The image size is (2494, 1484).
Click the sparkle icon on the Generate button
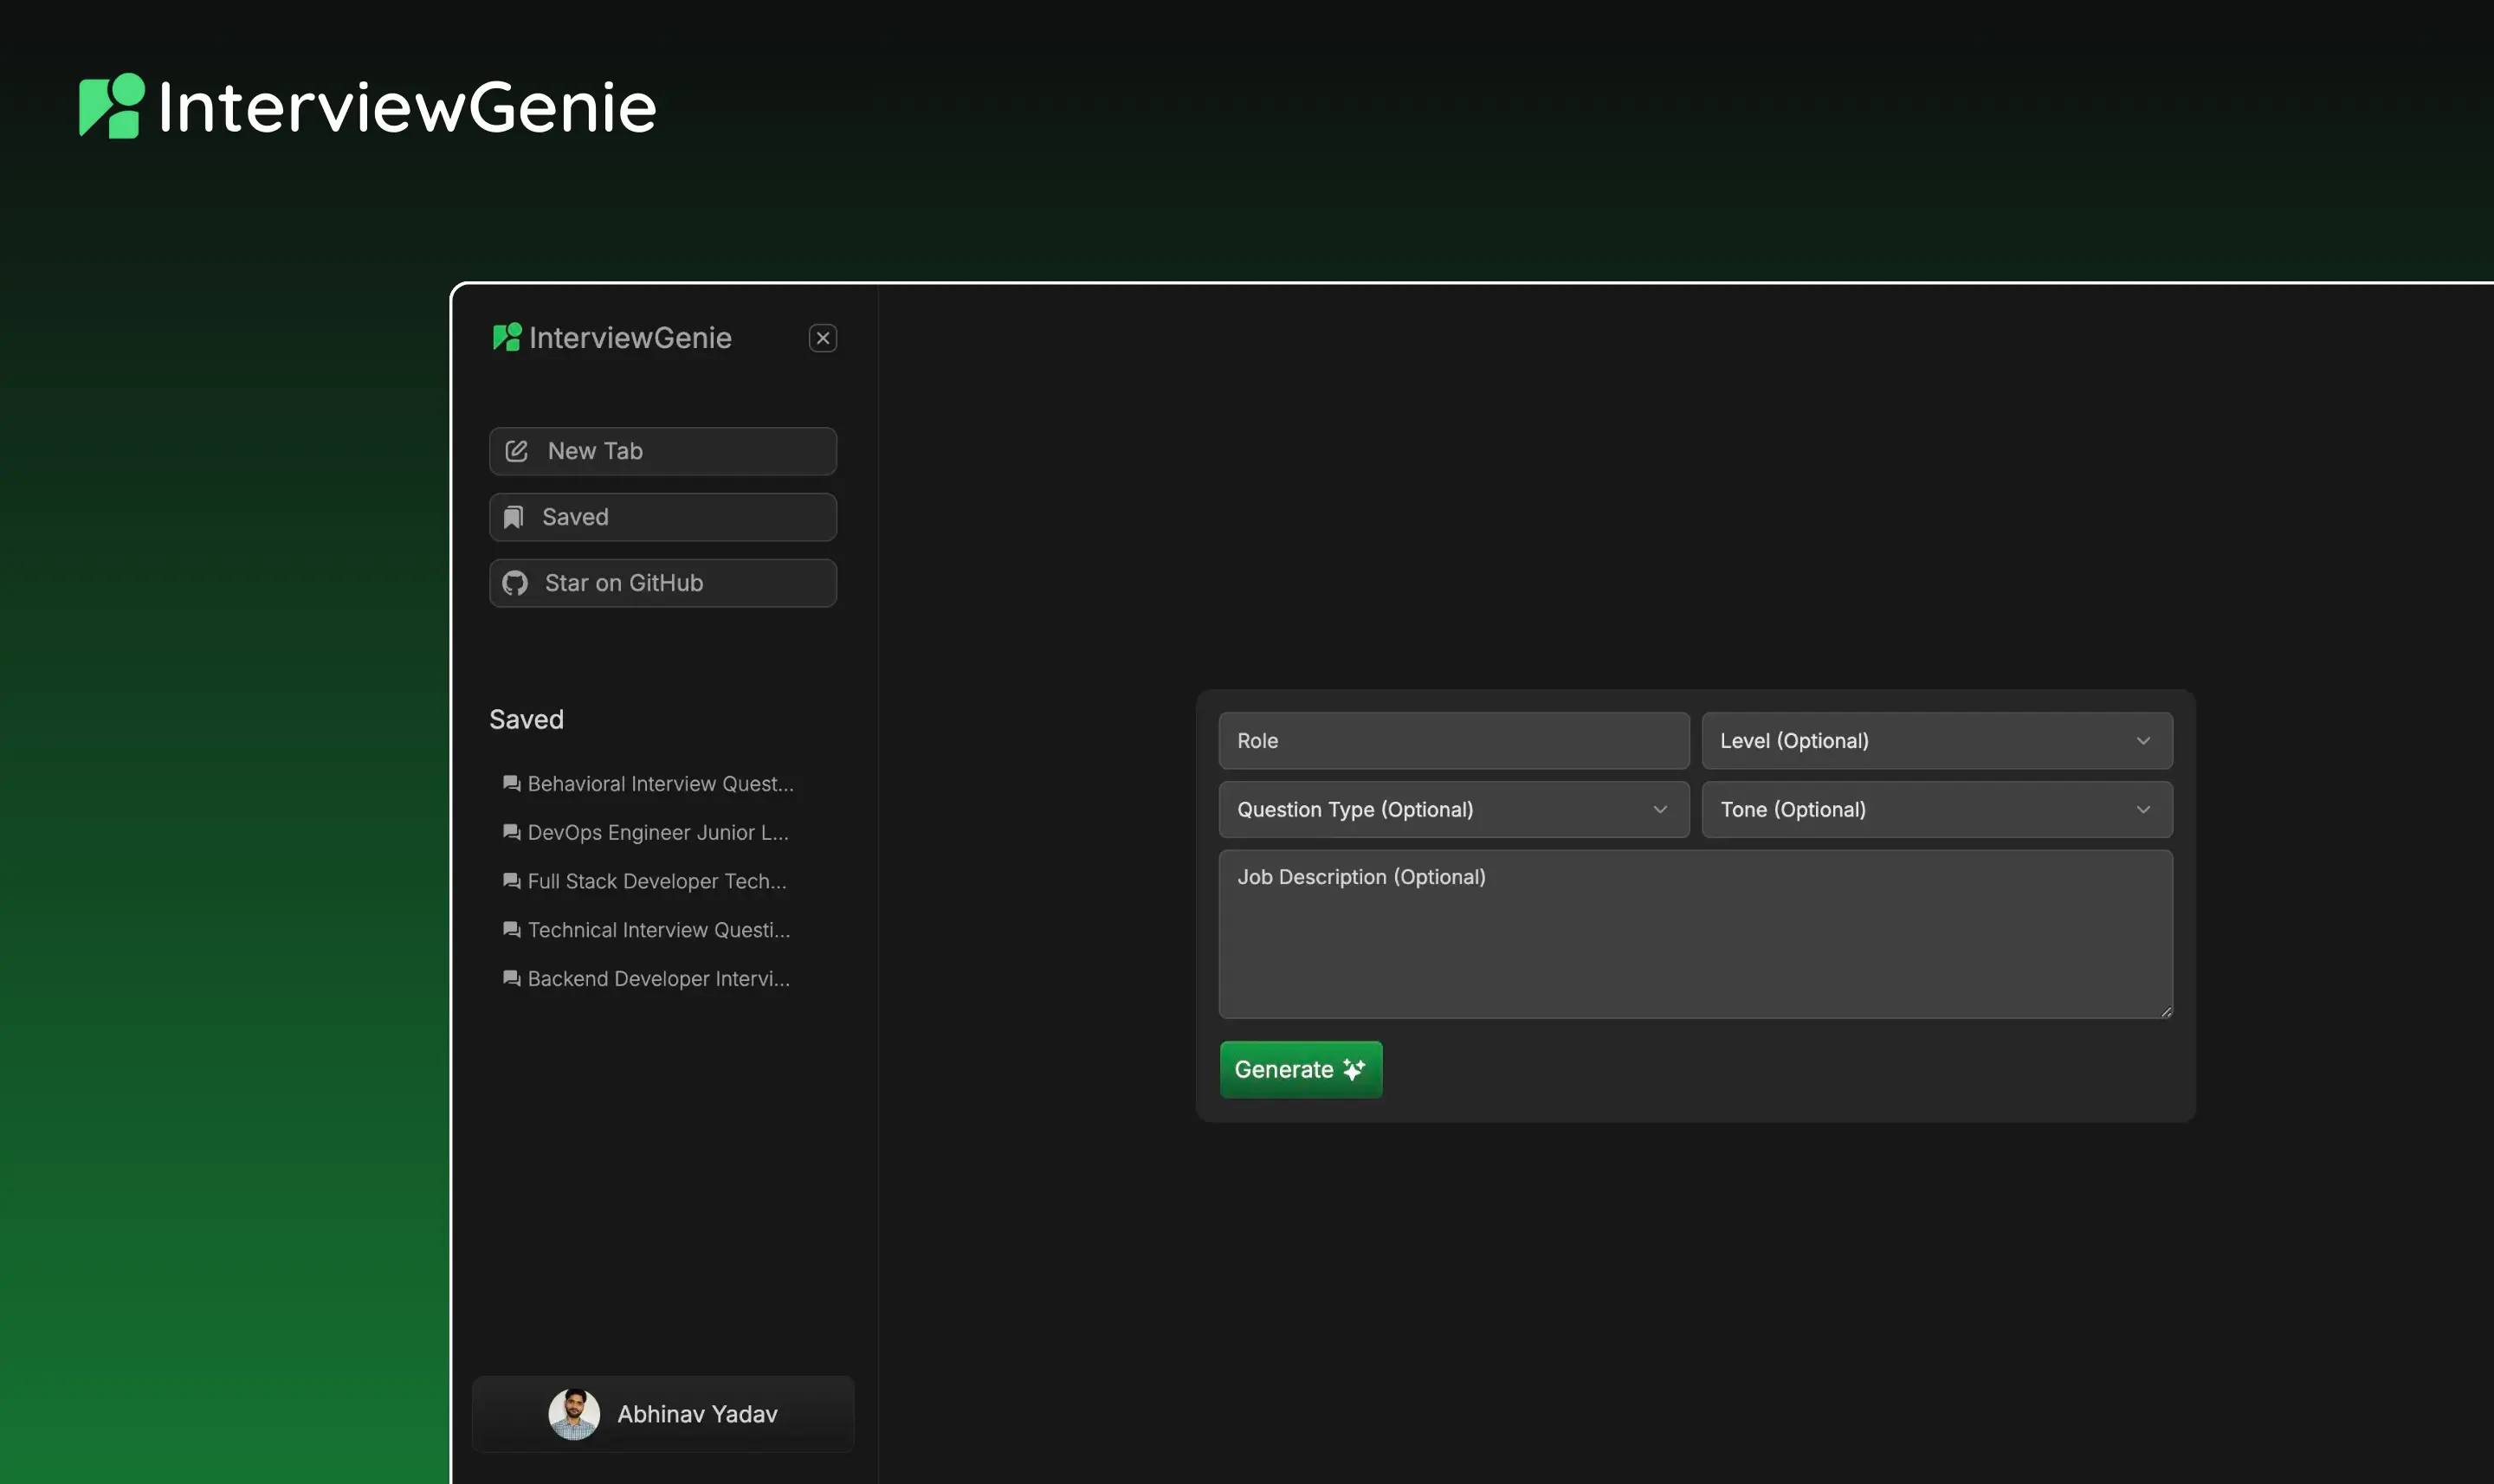(x=1353, y=1069)
